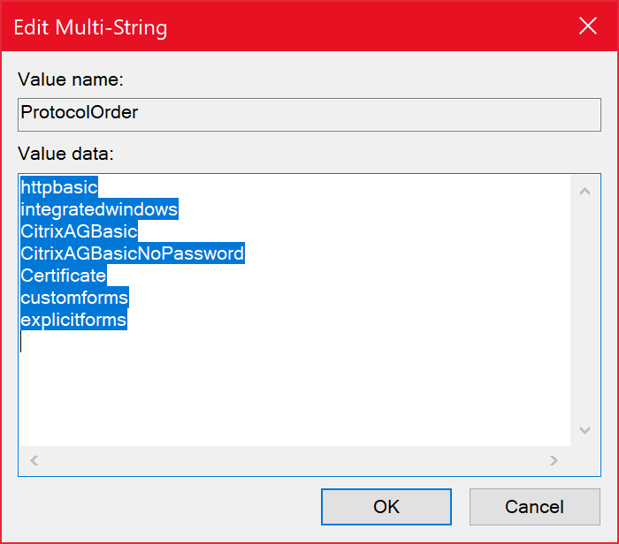Click the customforms entry
Screen dimensions: 619x544
click(74, 298)
